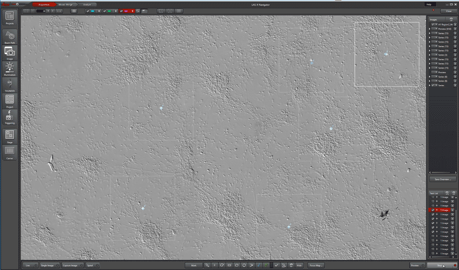
Task: Open dropdown arrow beside Preview (658) checkbox
Action: 436,29
